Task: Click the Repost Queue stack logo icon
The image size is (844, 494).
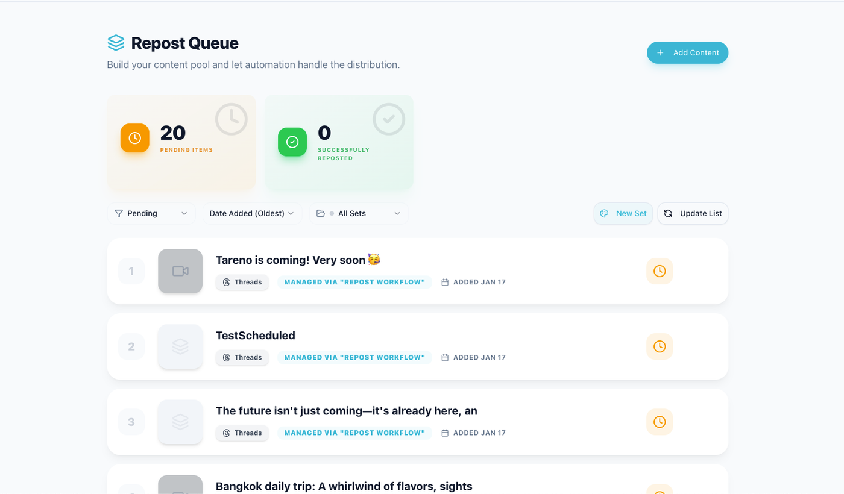Action: point(116,43)
